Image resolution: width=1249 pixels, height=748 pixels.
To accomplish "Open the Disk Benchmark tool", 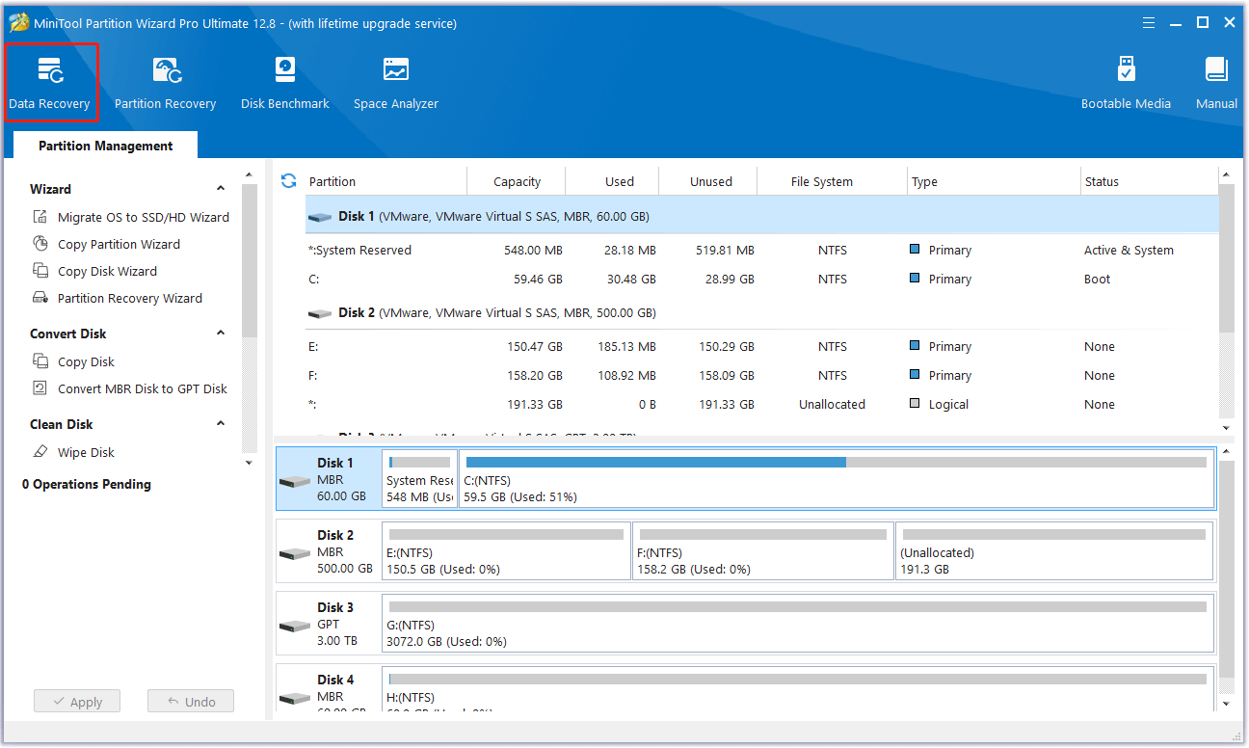I will tap(285, 83).
